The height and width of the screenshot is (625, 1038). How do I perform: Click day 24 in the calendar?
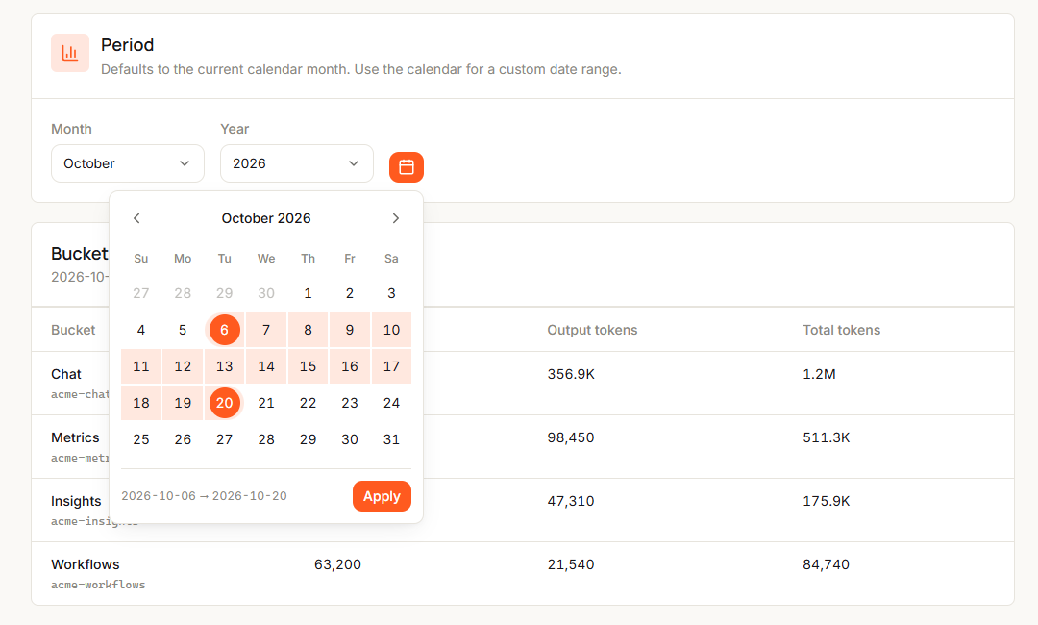[391, 403]
